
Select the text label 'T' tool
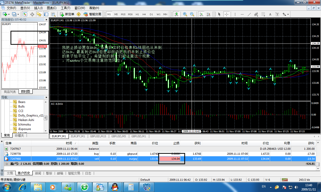[x=277, y=14]
